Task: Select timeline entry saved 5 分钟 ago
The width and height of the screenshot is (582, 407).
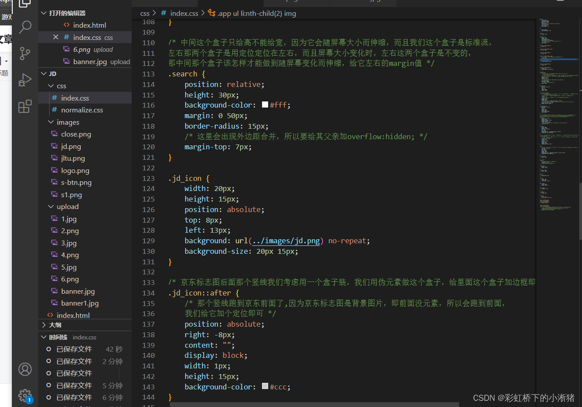Action: [x=85, y=385]
